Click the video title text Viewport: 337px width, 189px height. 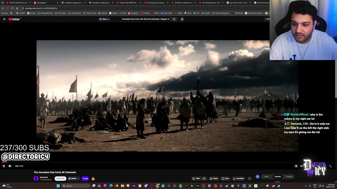pos(55,172)
